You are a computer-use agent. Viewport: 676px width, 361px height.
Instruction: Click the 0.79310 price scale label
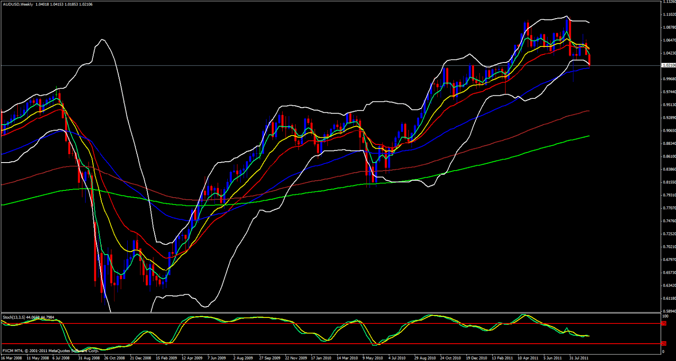(x=669, y=195)
